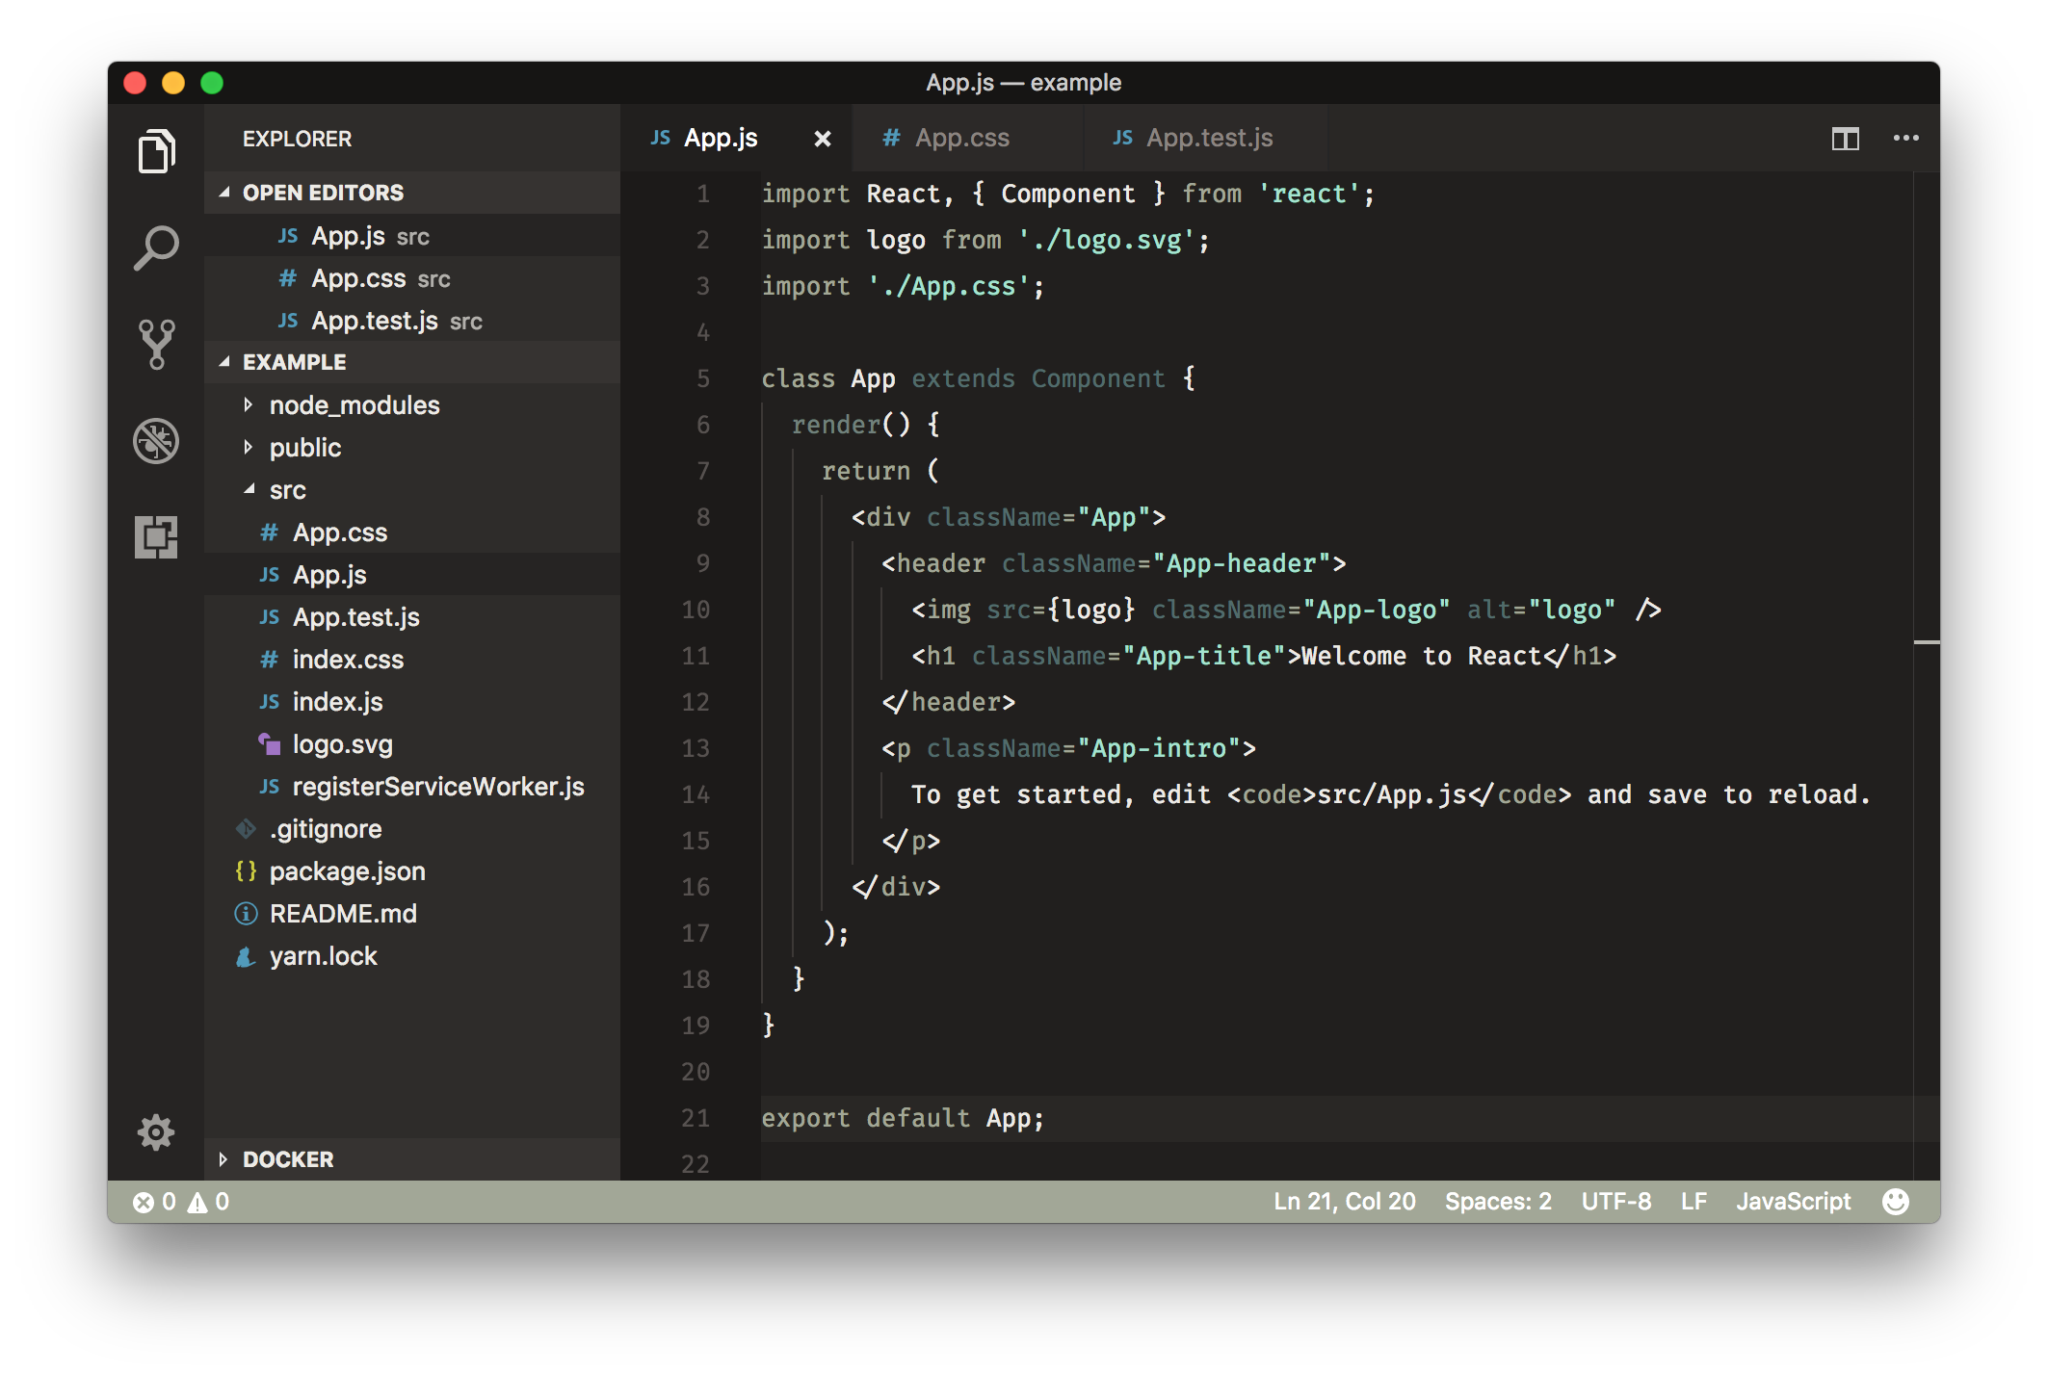
Task: Open the Source Control view
Action: point(156,344)
